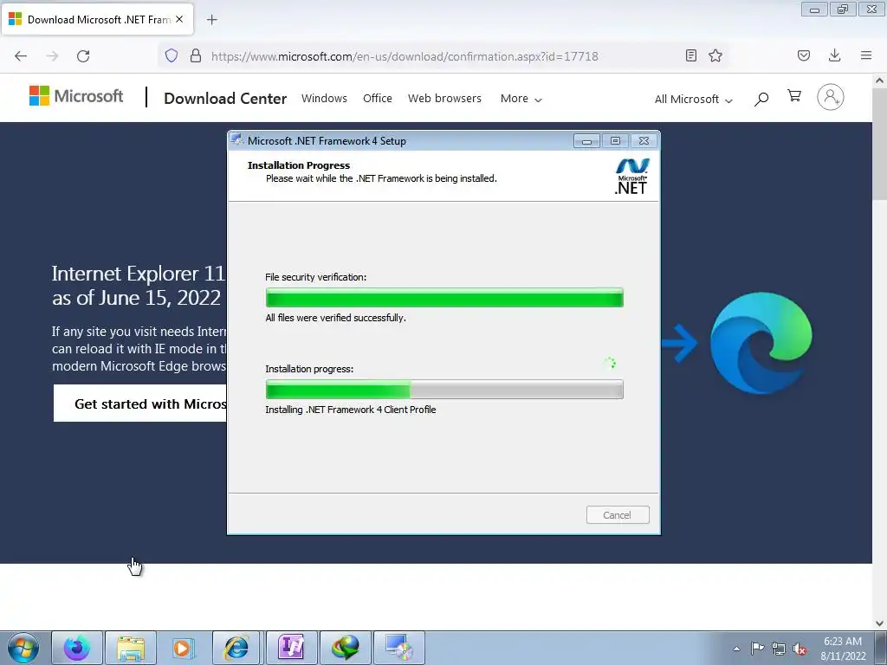Screen dimensions: 887x665
Task: Open the setup installer icon on taskbar
Action: (x=398, y=648)
